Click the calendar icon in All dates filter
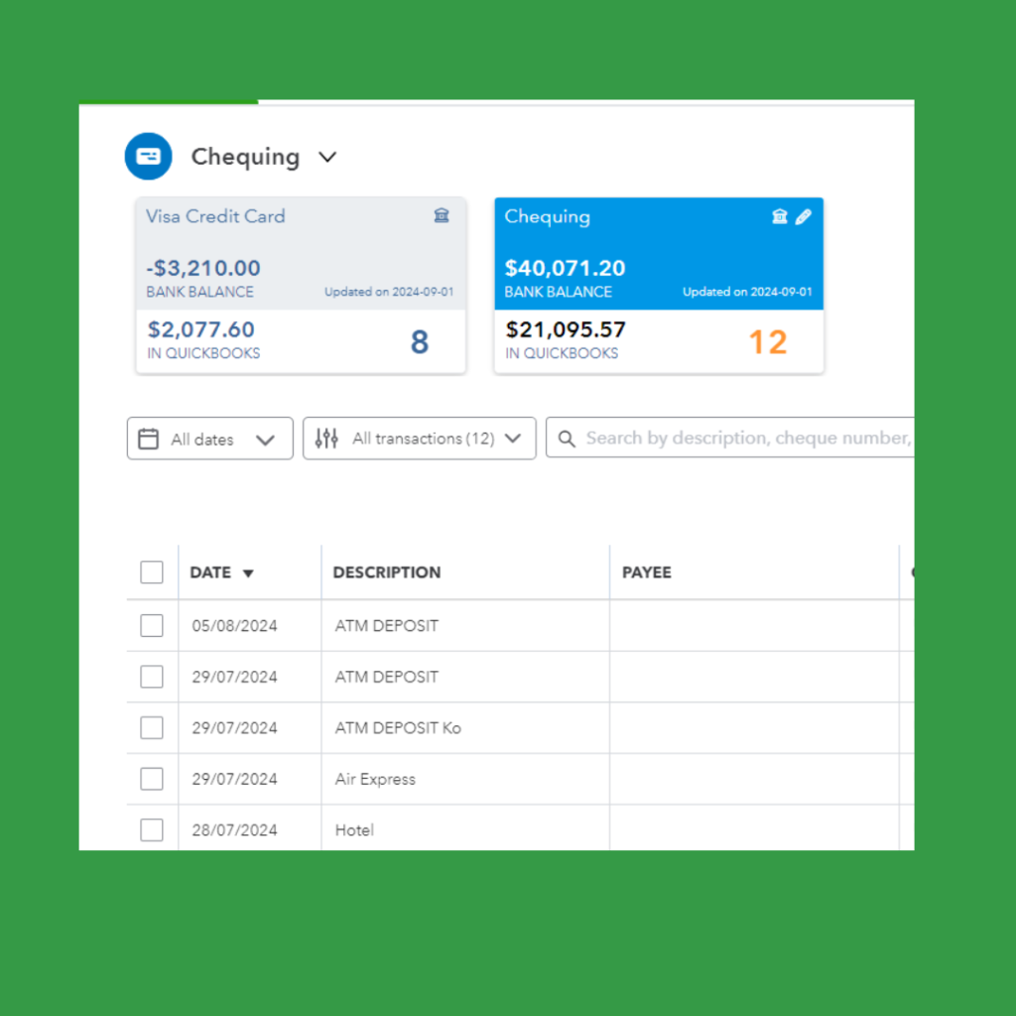 click(148, 439)
